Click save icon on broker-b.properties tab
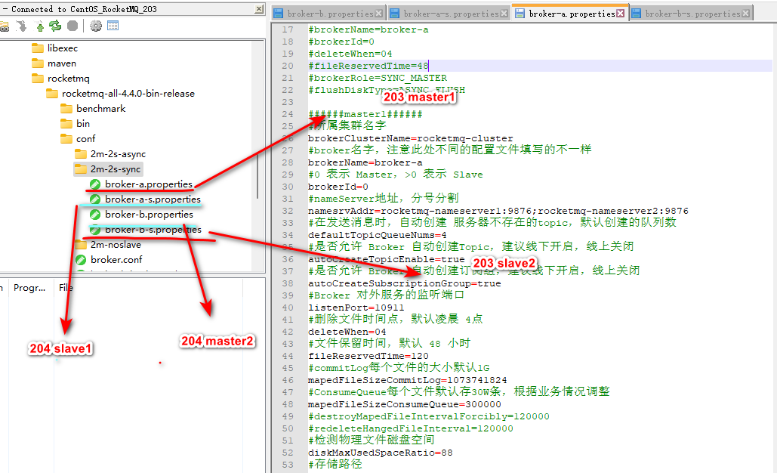Image resolution: width=777 pixels, height=473 pixels. (279, 14)
